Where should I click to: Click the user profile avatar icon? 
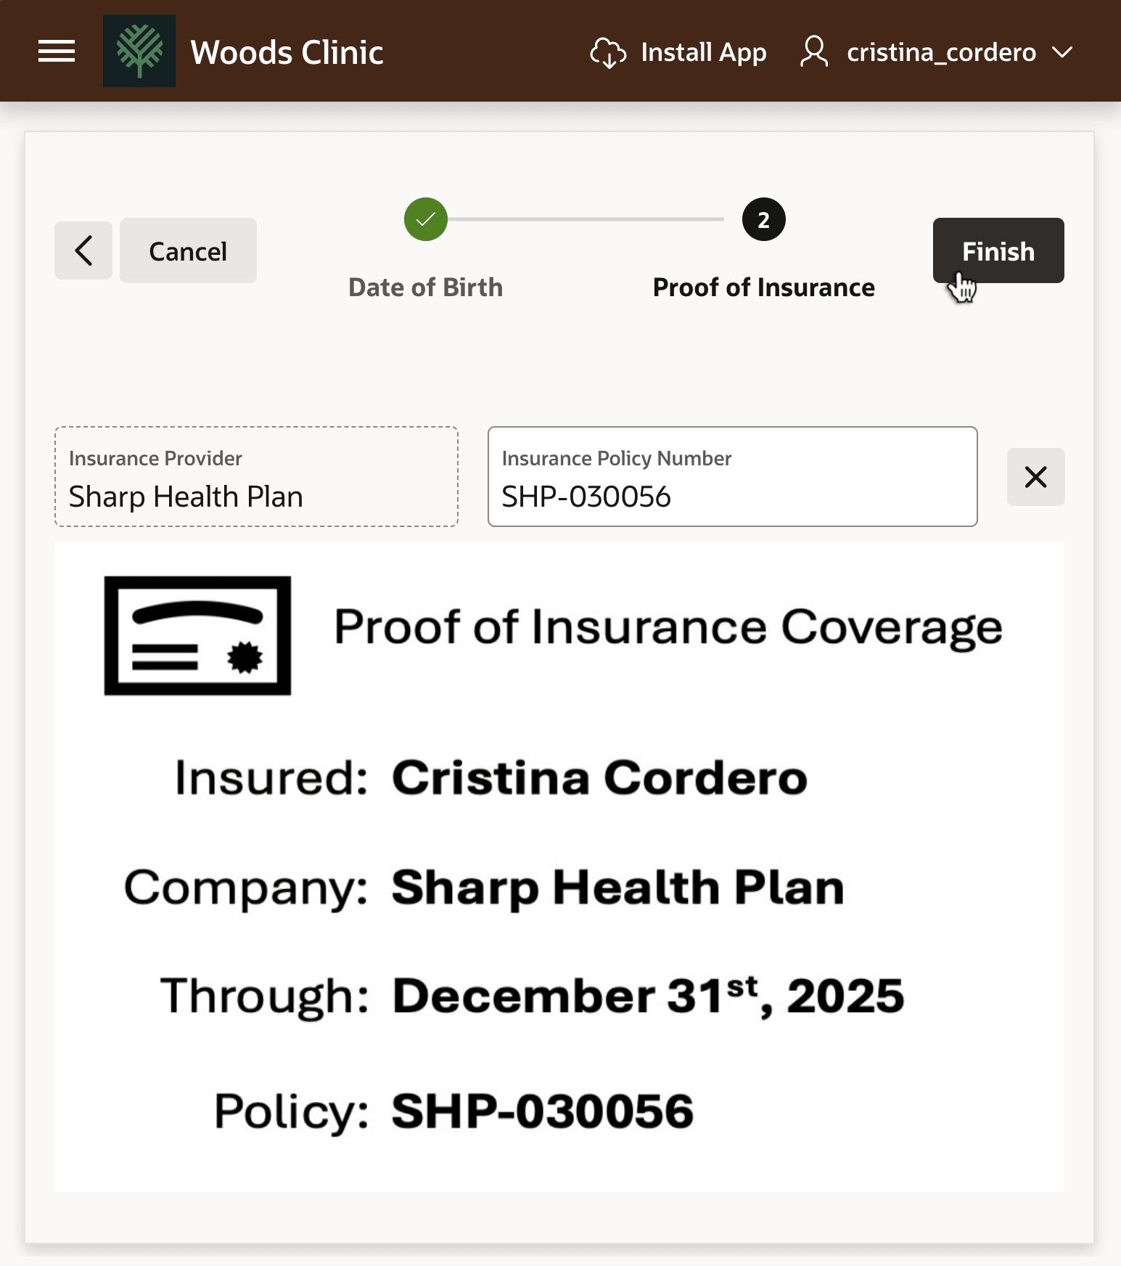pos(814,52)
